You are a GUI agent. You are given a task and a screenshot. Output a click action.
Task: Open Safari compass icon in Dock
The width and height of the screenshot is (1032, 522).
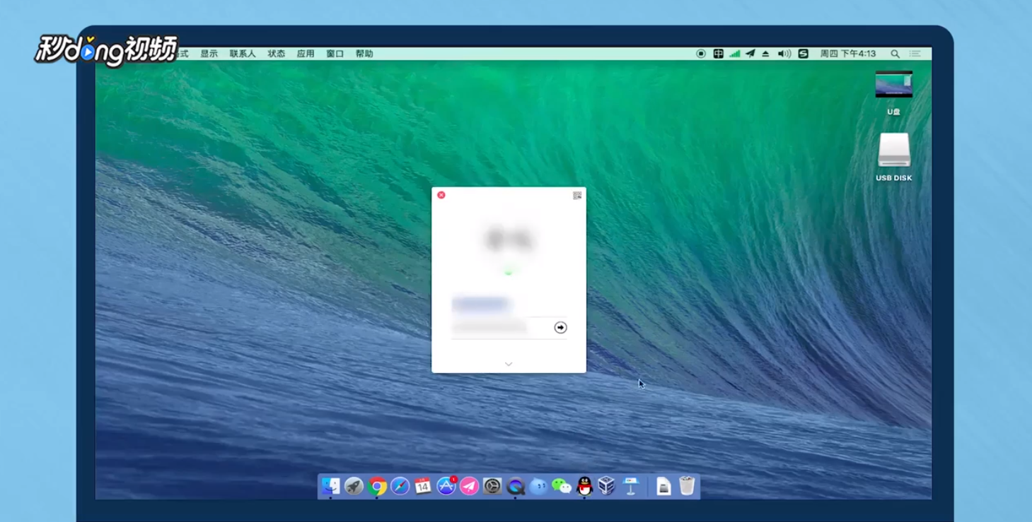tap(400, 486)
